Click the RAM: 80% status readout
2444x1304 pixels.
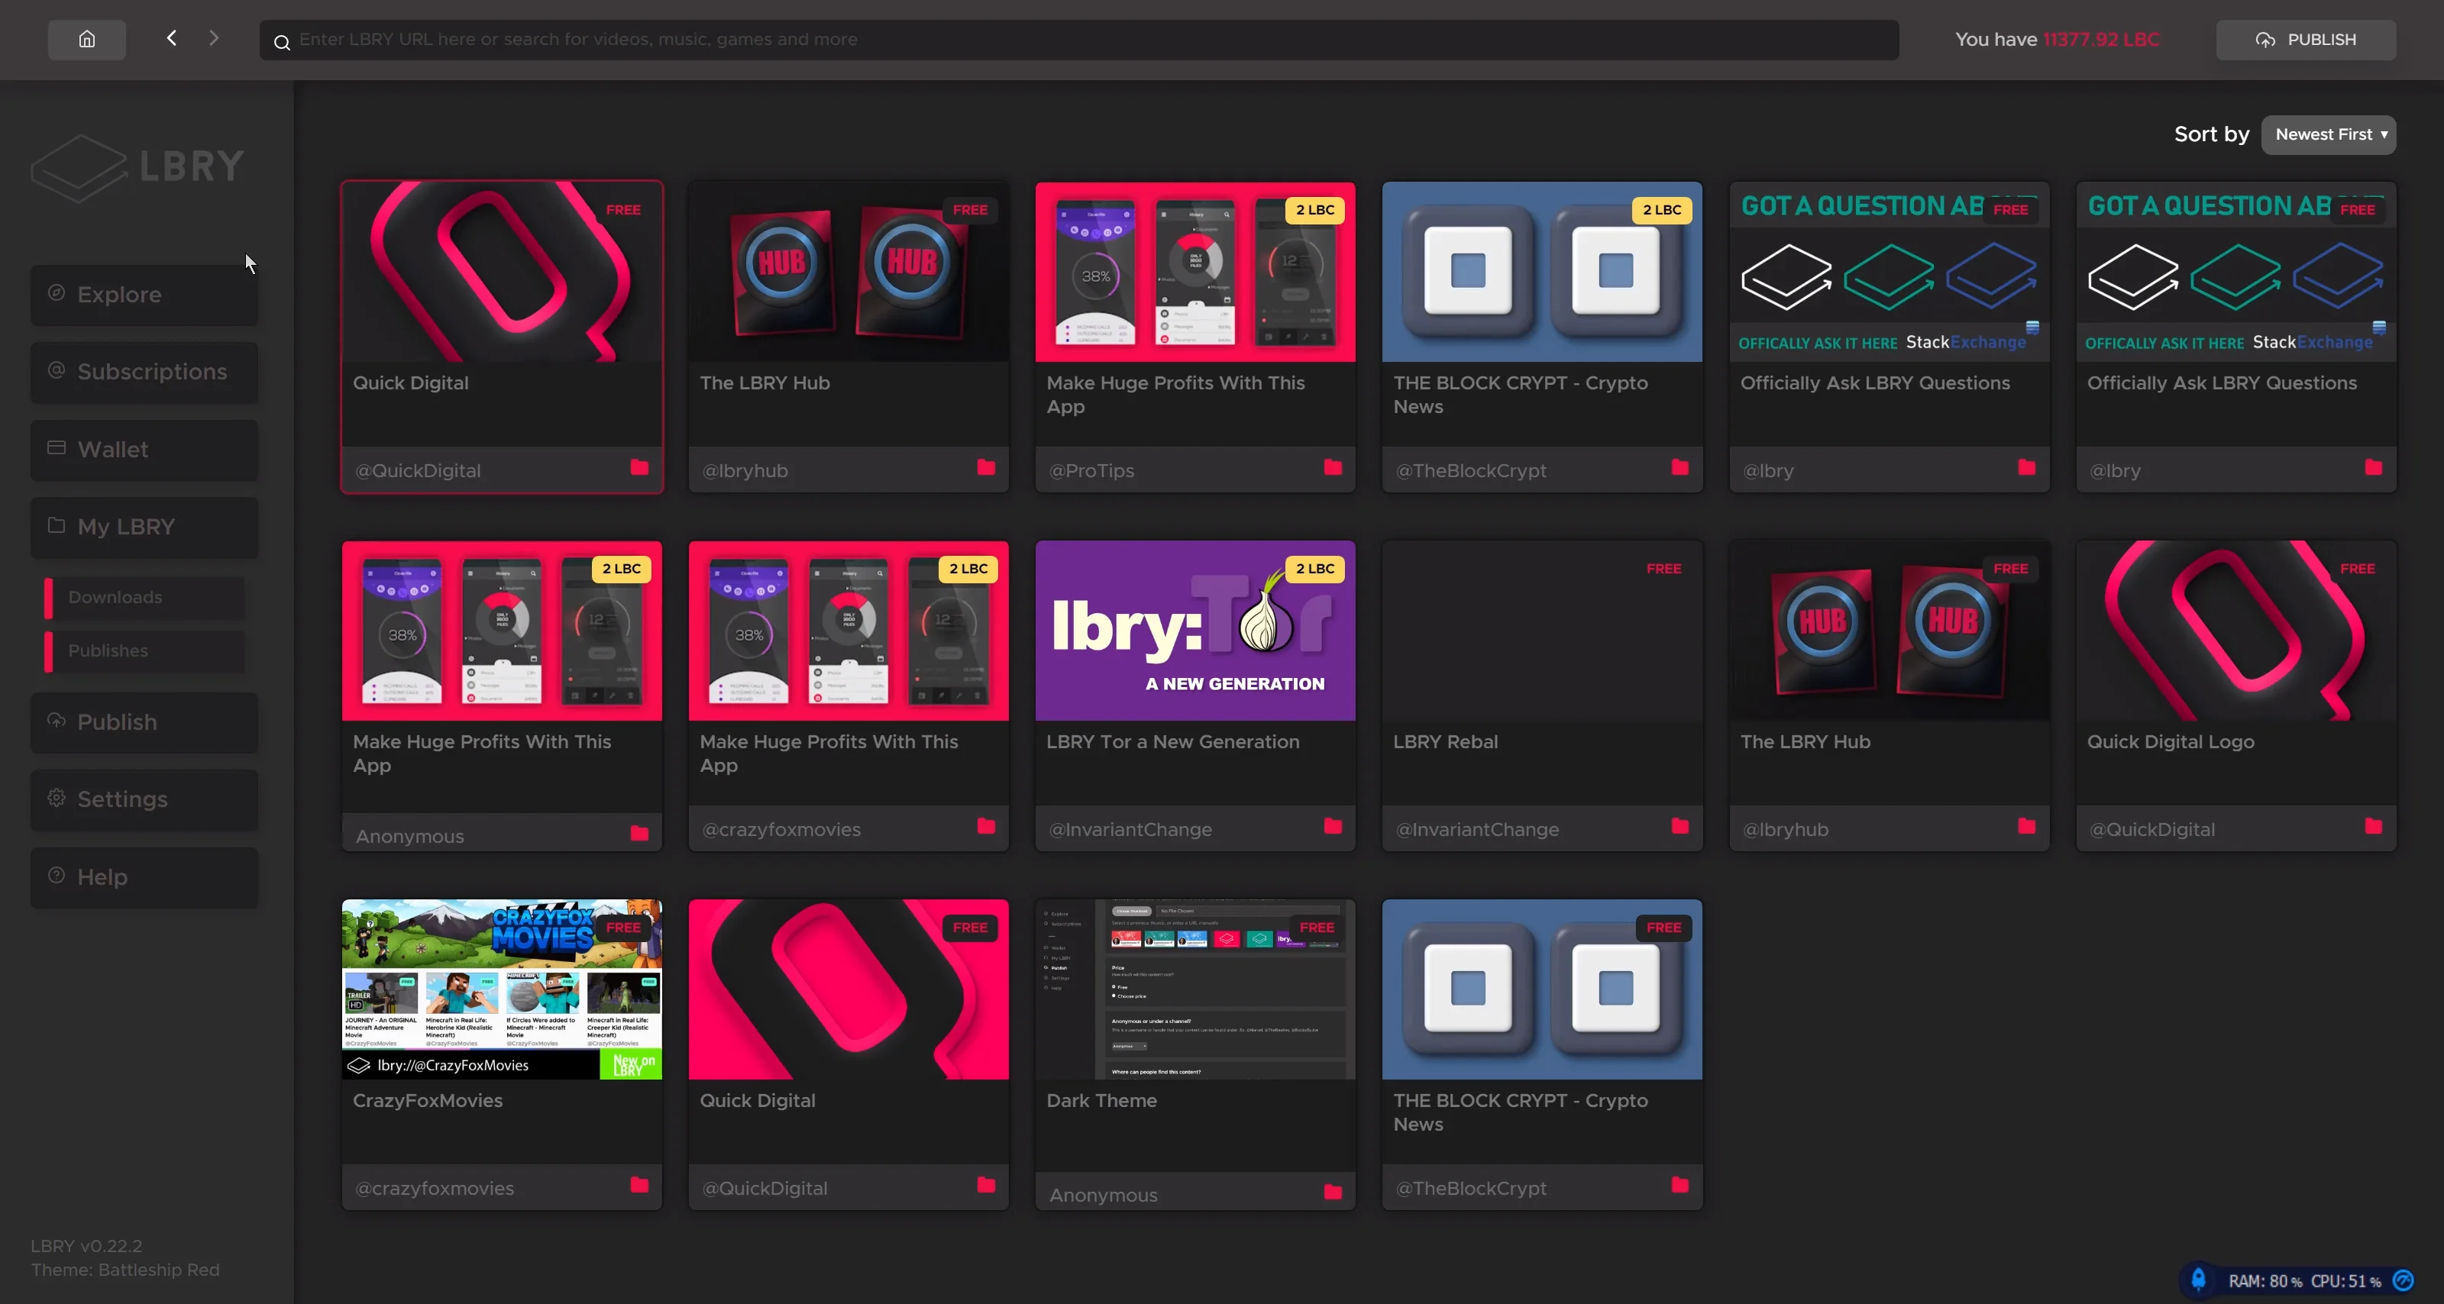[2265, 1281]
